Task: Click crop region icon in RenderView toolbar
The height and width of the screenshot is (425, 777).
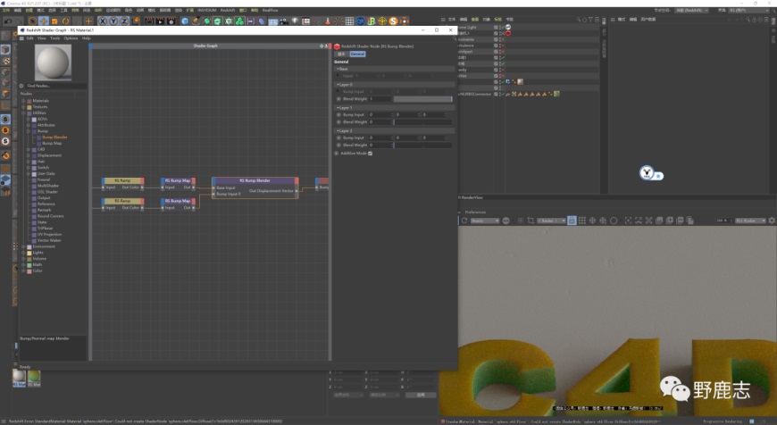Action: pyautogui.click(x=531, y=221)
